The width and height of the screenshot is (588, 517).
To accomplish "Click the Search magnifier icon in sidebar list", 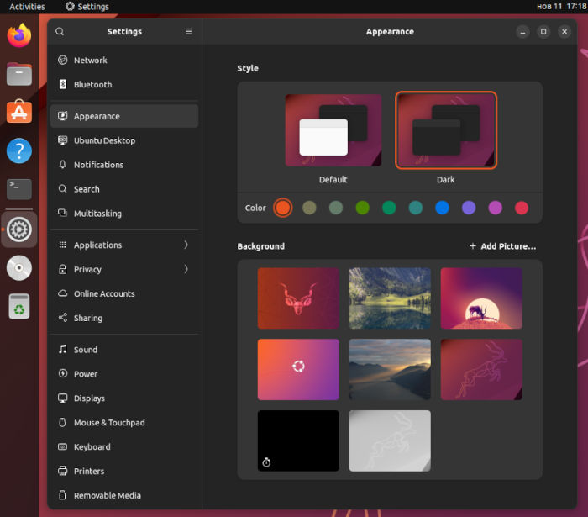I will [x=63, y=188].
